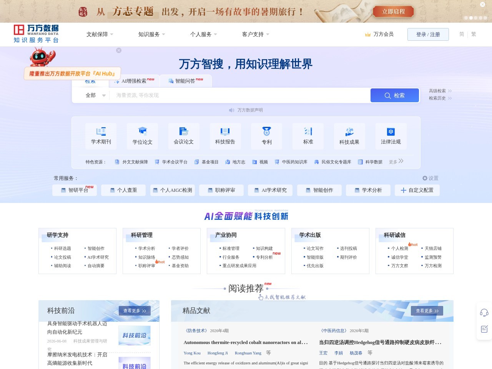
Task: Expand 更多 special resources
Action: click(396, 162)
